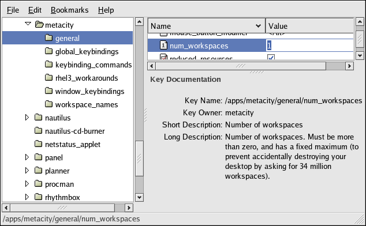This screenshot has width=366, height=226.
Task: Click the num_workspaces value input field
Action: 309,45
